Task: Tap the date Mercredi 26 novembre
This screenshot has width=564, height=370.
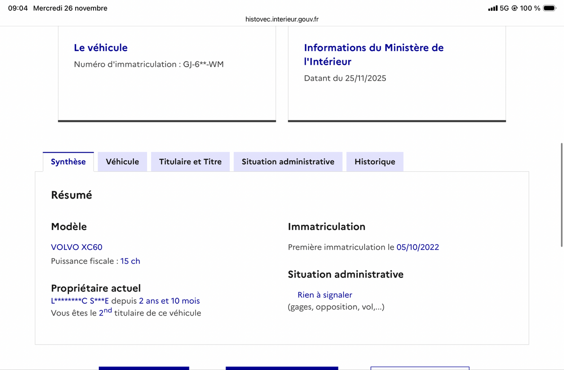Action: [x=70, y=8]
